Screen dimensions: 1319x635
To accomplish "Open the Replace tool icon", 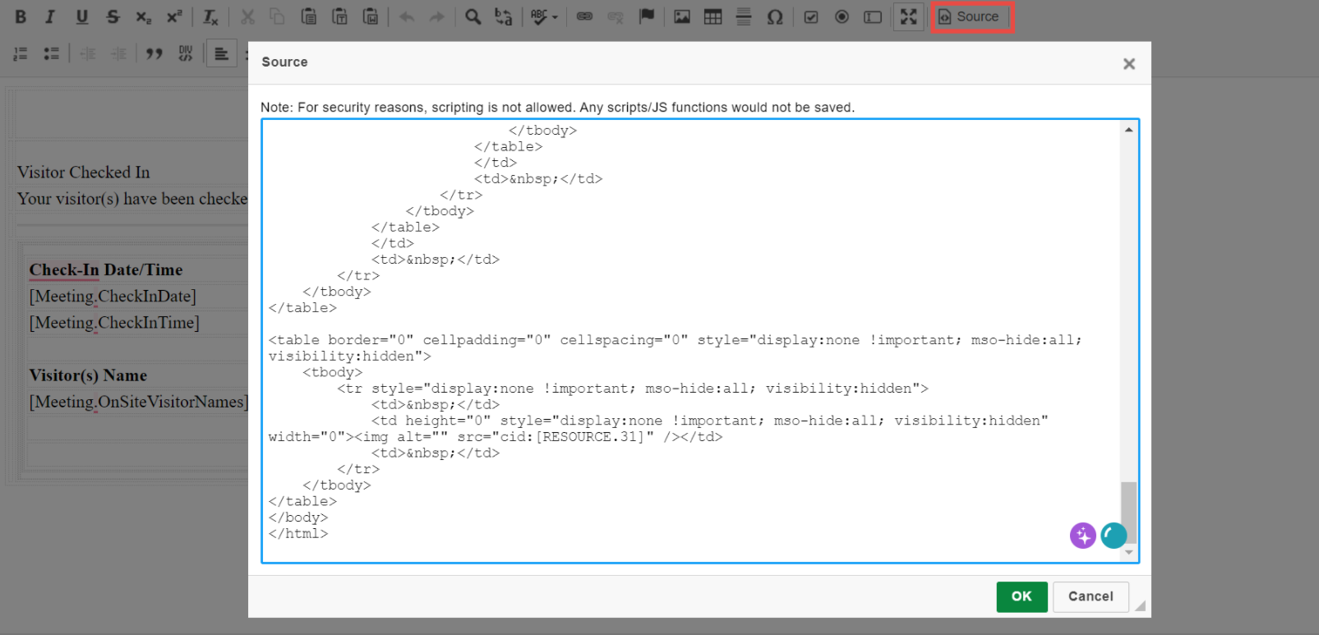I will 504,16.
